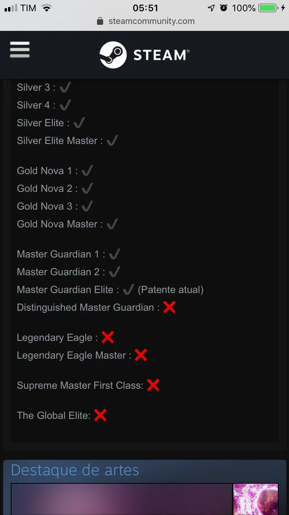Tap the location arrow status icon
This screenshot has width=289, height=515.
211,8
